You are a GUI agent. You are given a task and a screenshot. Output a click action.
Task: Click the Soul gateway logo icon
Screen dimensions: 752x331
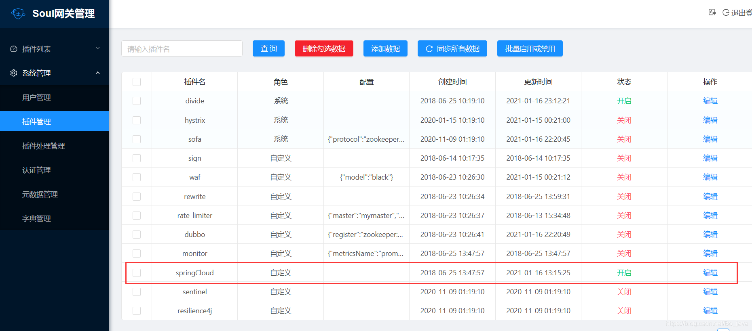point(18,13)
